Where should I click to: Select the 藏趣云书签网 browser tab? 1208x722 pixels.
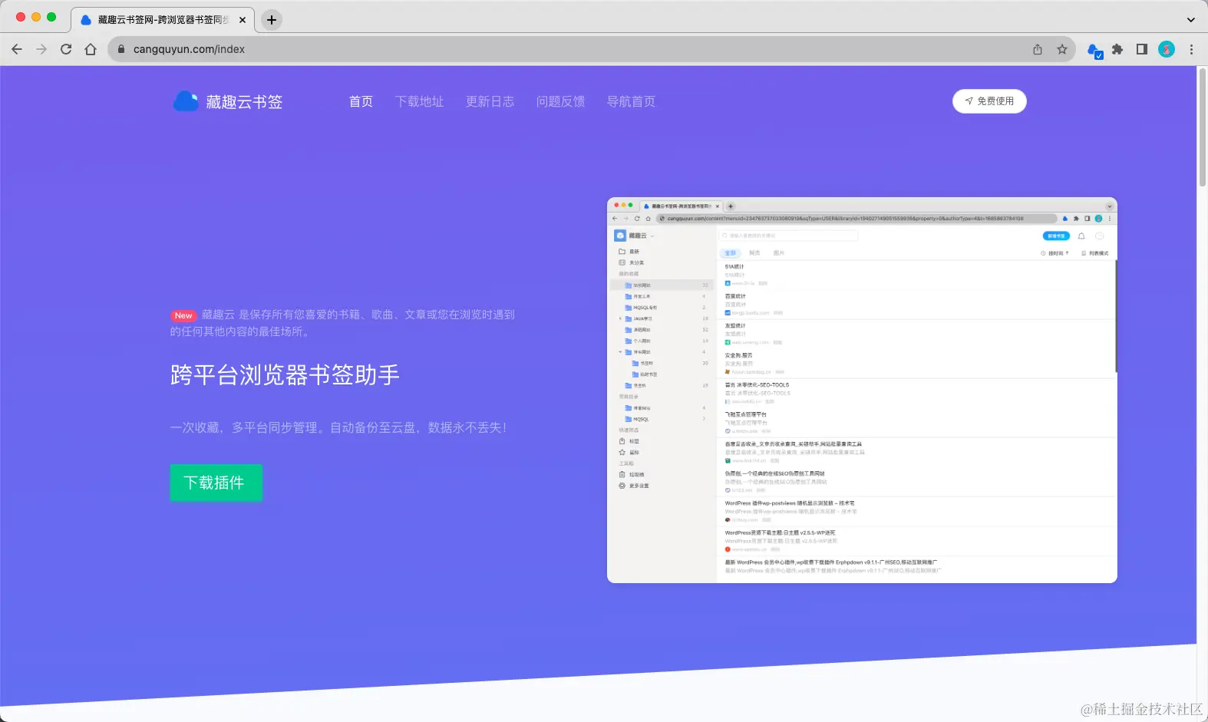[x=163, y=20]
